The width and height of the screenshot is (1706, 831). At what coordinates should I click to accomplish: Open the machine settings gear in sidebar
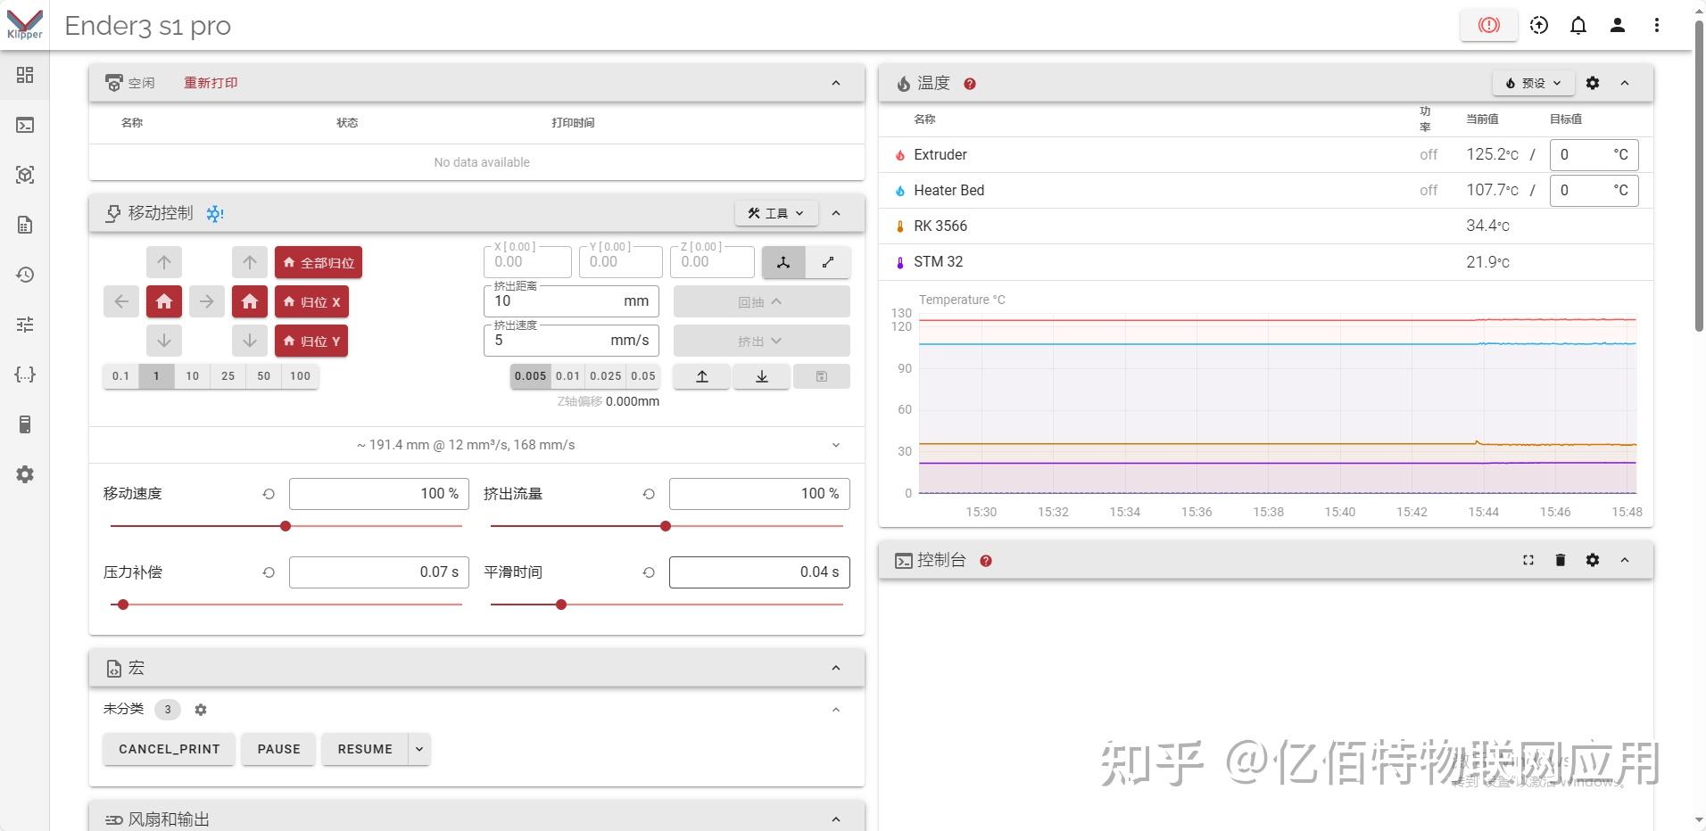click(x=24, y=473)
